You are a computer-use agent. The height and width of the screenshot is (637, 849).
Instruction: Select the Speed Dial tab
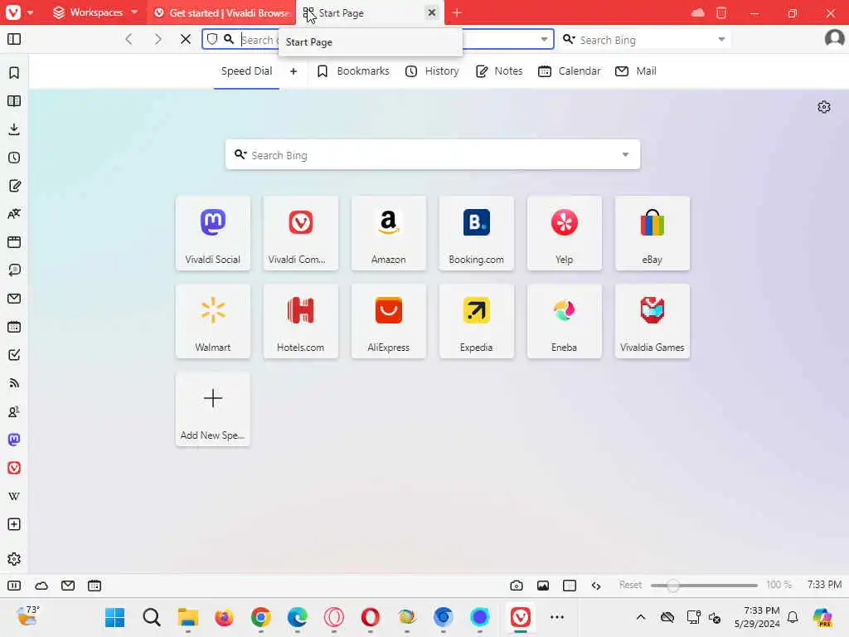pos(246,71)
